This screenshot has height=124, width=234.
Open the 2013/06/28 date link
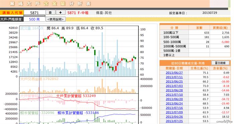pyautogui.click(x=174, y=90)
